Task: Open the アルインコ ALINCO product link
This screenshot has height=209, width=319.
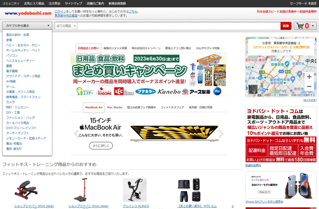Action: point(136,206)
